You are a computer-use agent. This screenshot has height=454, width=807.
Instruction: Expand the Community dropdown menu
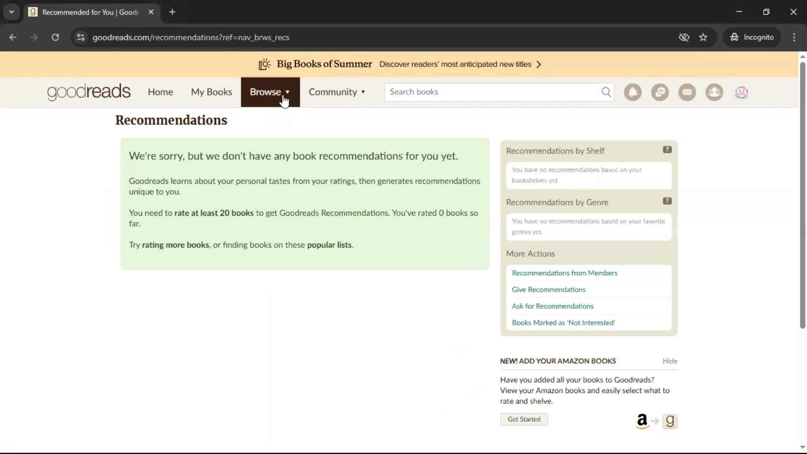[337, 92]
